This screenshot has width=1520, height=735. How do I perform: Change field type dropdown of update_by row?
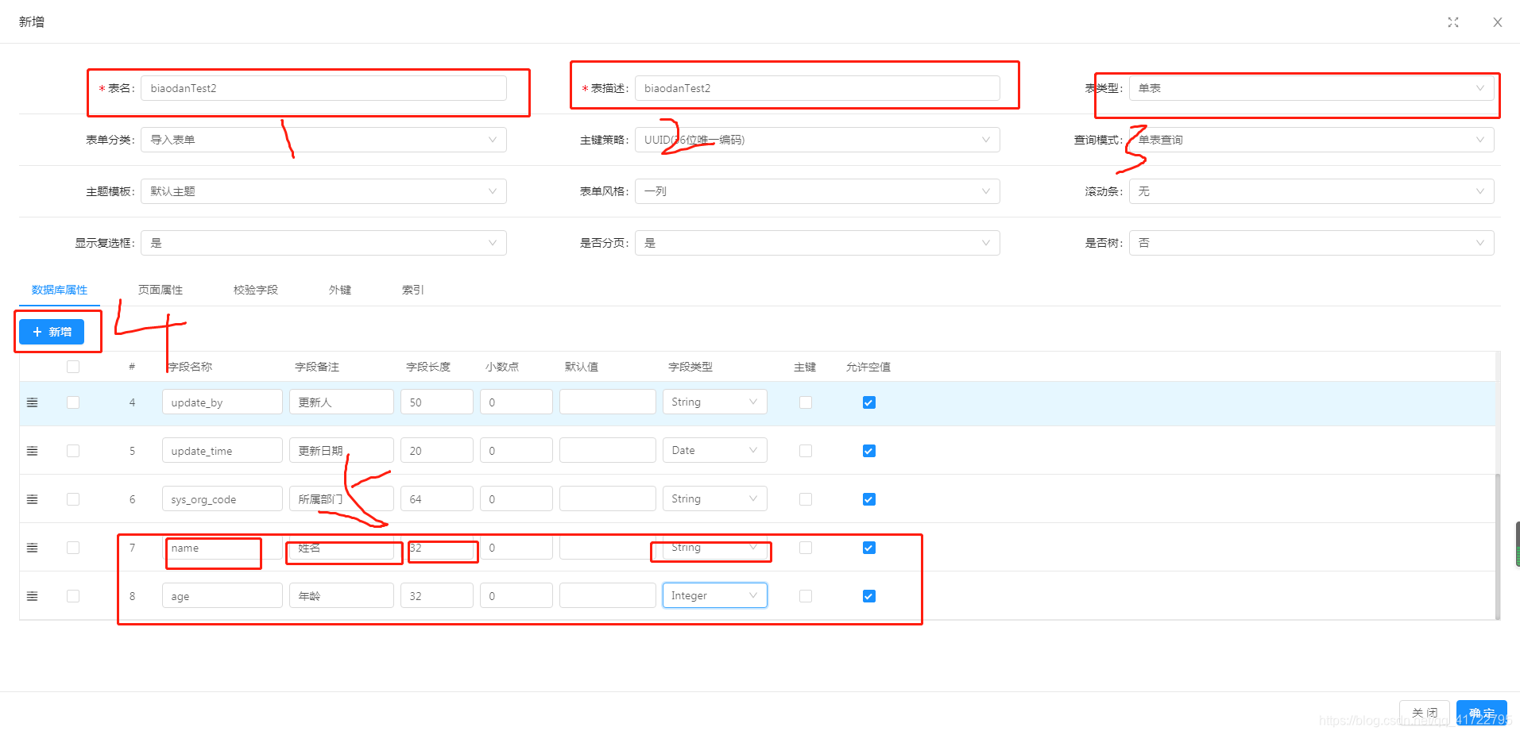pyautogui.click(x=714, y=402)
